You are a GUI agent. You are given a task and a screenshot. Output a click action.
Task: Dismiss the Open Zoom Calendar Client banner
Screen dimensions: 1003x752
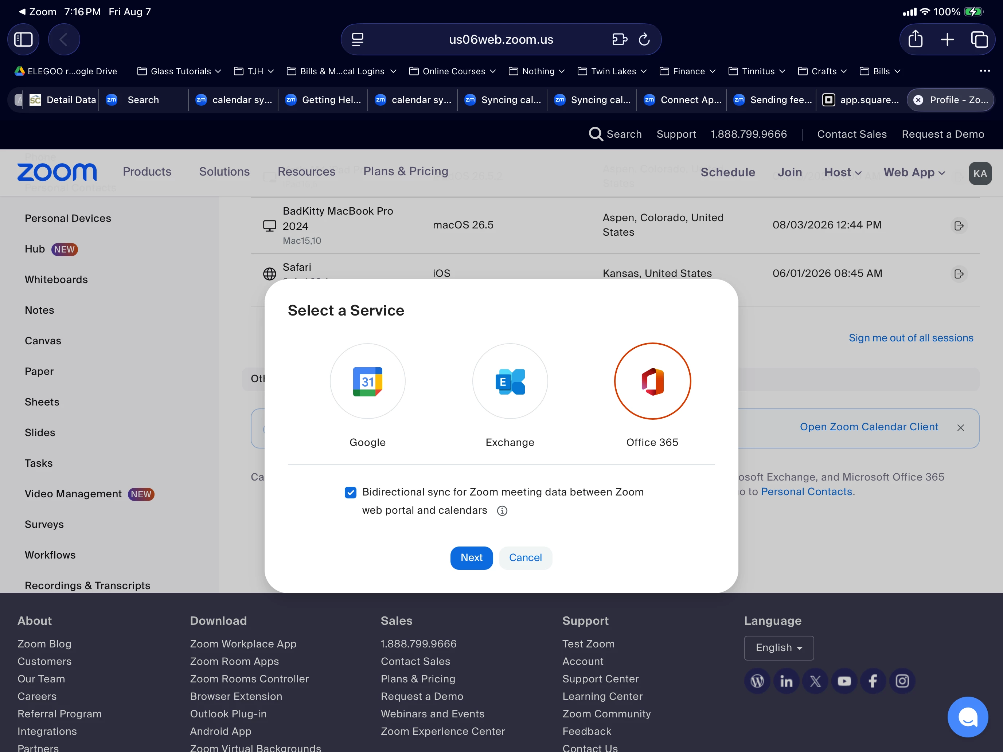click(x=960, y=427)
